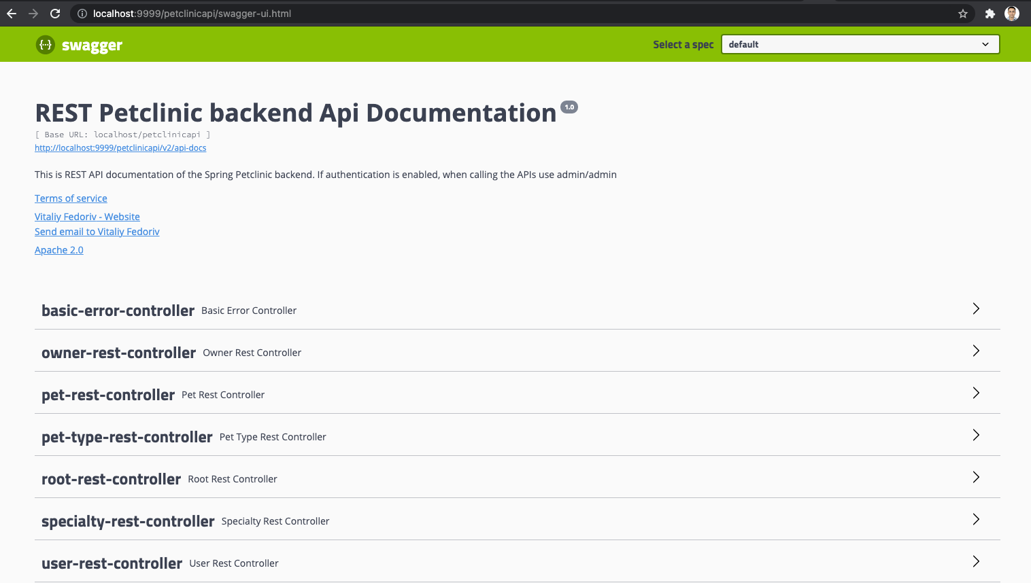Screen dimensions: 1031x583
Task: Click the swagger brand text
Action: (92, 46)
